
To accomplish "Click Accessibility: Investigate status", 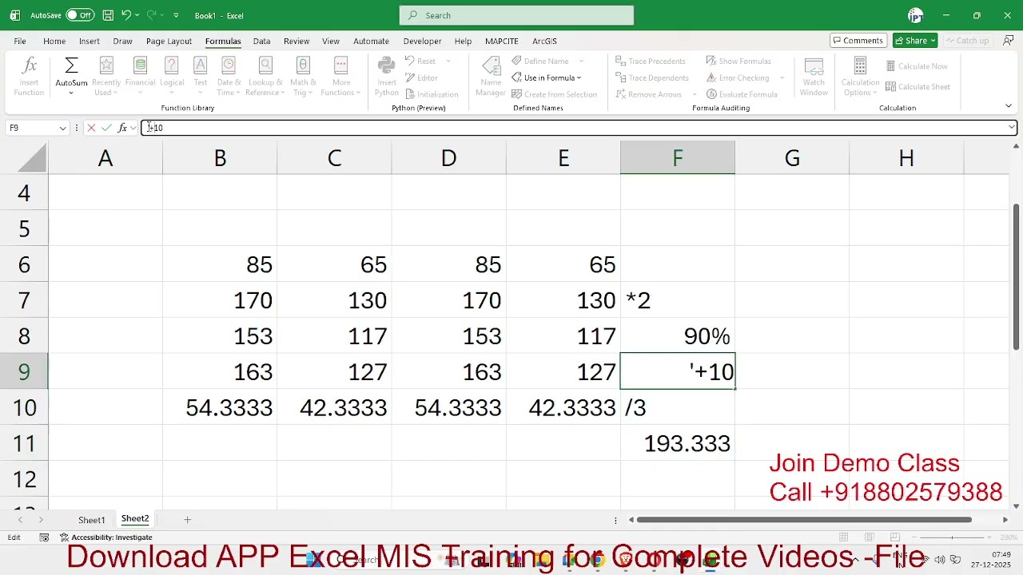I will pos(105,537).
